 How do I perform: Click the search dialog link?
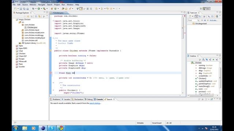[x=95, y=103]
